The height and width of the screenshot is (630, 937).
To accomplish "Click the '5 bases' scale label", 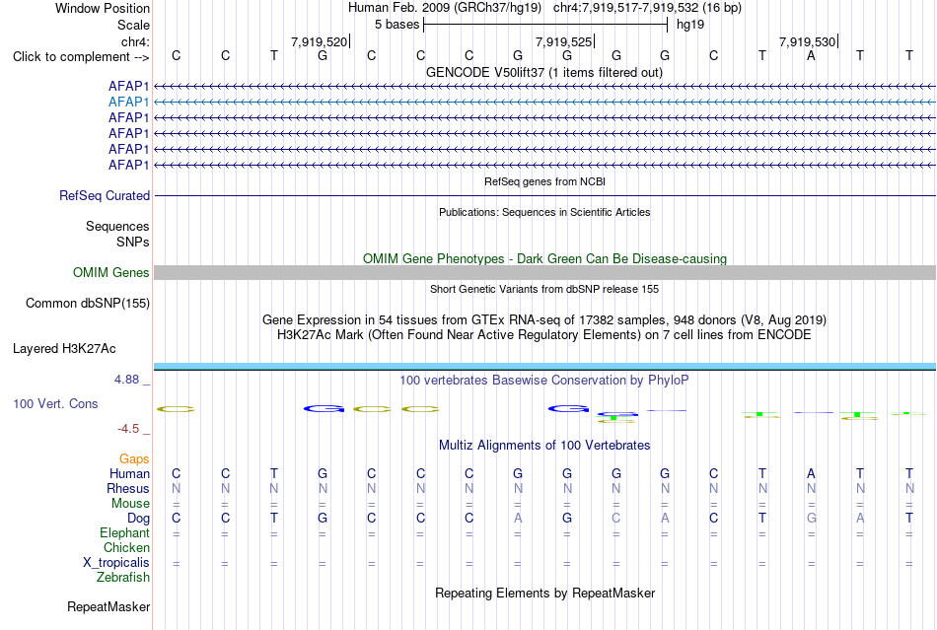I will [x=396, y=25].
